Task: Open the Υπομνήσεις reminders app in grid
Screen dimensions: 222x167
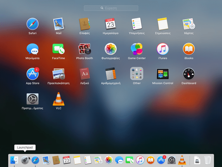Action: (x=137, y=24)
